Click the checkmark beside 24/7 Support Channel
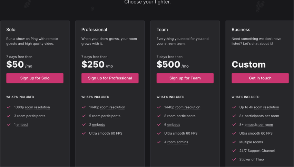Image resolution: width=294 pixels, height=167 pixels. [x=234, y=151]
